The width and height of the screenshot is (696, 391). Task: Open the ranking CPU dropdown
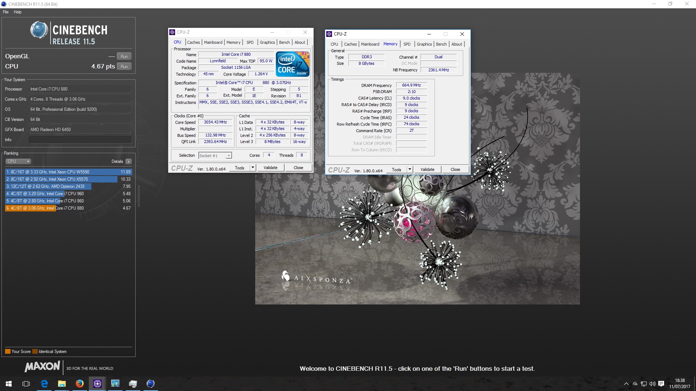click(x=18, y=161)
